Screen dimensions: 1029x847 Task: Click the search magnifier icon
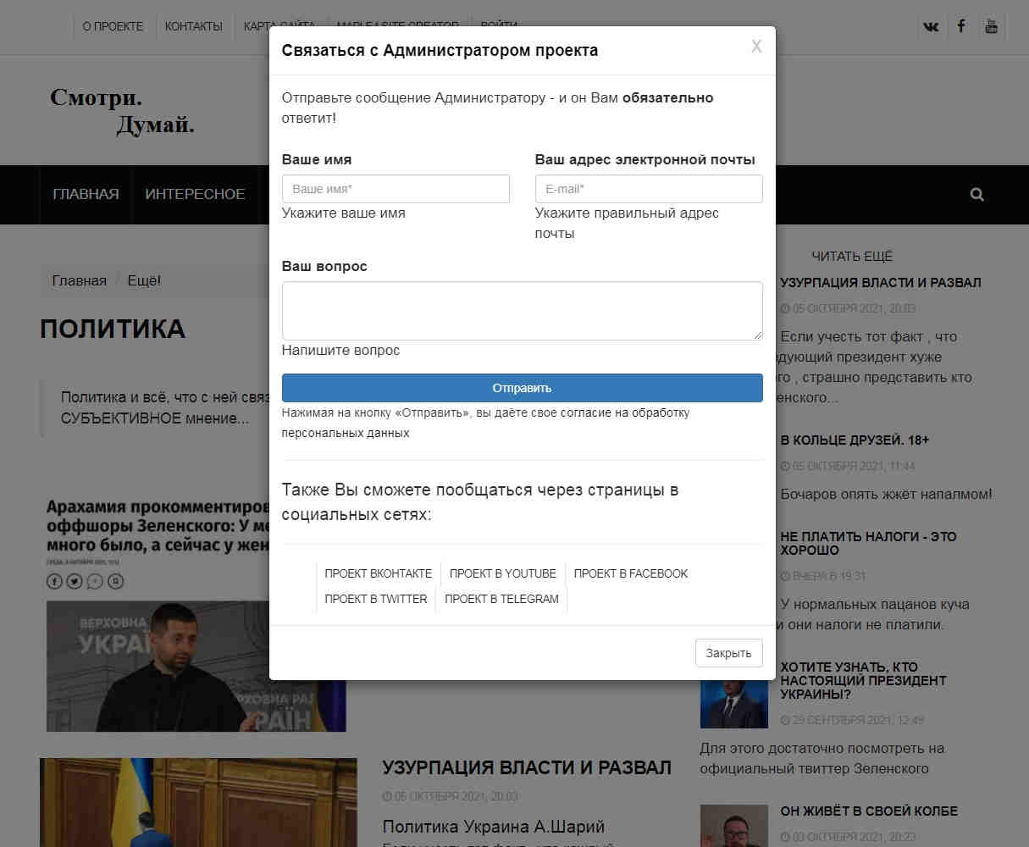[x=976, y=195]
